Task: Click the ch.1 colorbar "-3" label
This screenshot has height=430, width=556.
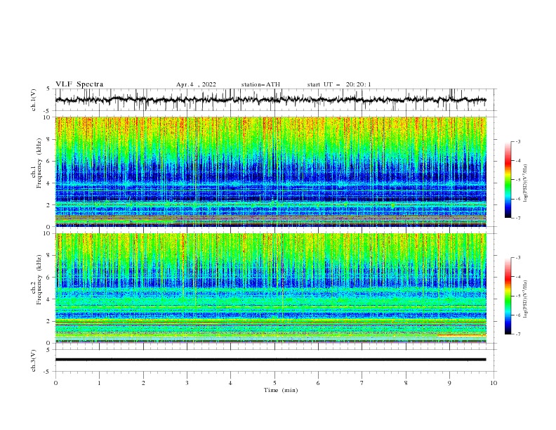Action: click(x=518, y=141)
